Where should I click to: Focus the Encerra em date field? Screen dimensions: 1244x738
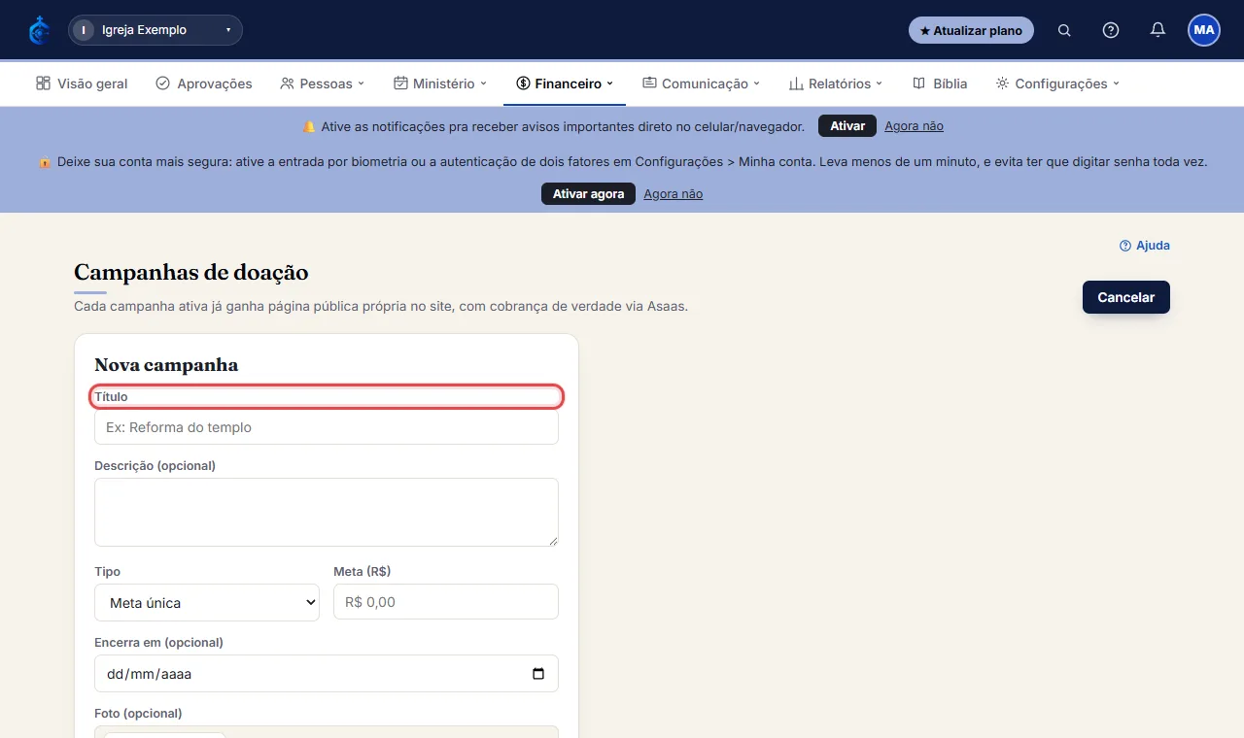[x=327, y=674]
